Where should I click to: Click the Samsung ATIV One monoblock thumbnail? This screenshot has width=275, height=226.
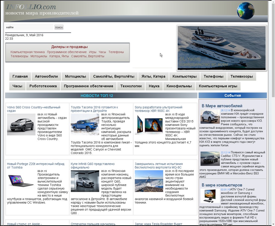click(x=210, y=196)
